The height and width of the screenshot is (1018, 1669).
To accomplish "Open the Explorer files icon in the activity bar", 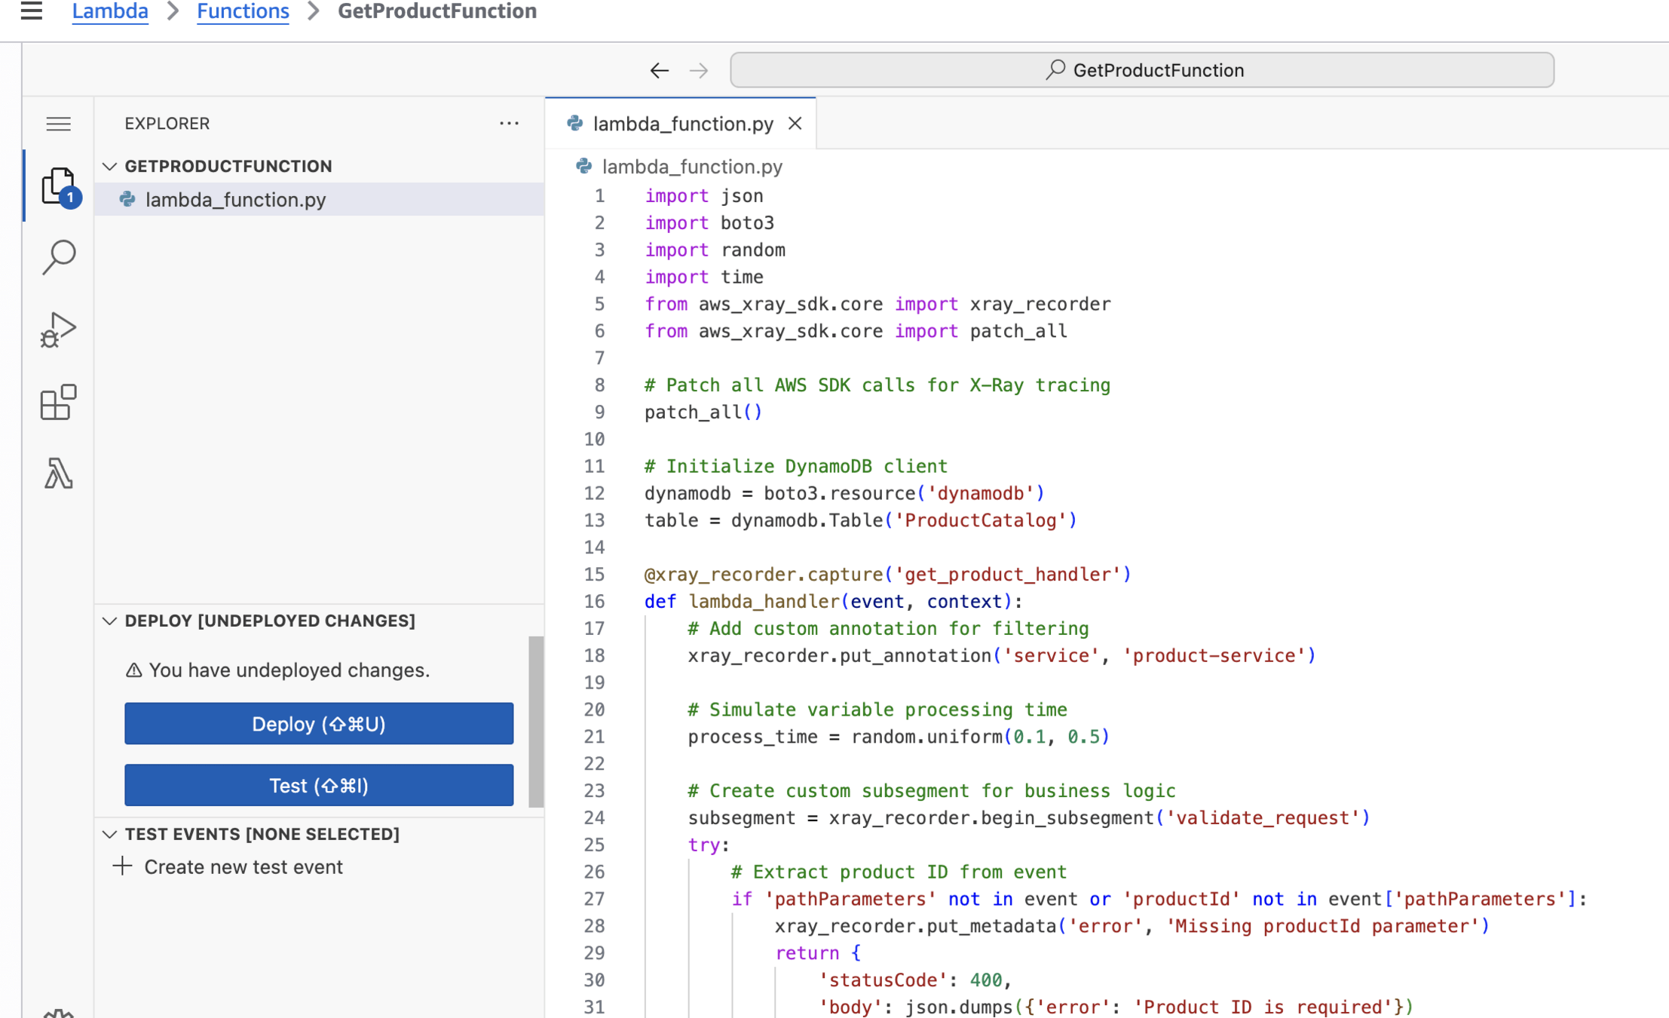I will [58, 186].
